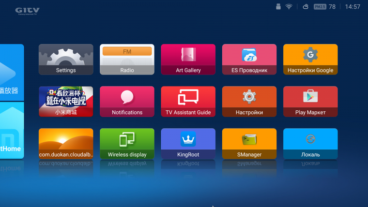368x207 pixels.
Task: Open the Art Gallery app
Action: coord(188,59)
